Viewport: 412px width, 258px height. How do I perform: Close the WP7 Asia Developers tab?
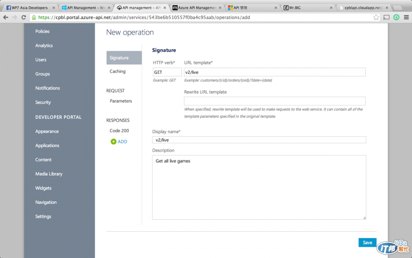54,8
